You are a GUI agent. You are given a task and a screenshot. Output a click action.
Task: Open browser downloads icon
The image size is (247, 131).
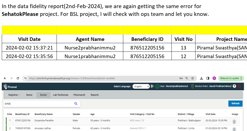pyautogui.click(x=201, y=78)
